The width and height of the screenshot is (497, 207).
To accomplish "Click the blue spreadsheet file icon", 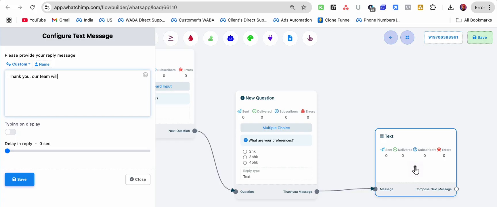I will (290, 38).
